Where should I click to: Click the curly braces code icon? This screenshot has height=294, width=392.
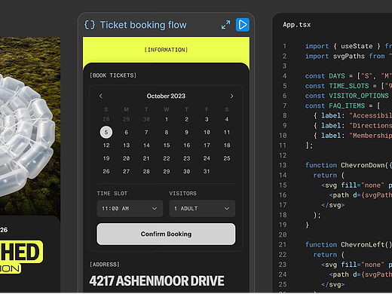[90, 25]
